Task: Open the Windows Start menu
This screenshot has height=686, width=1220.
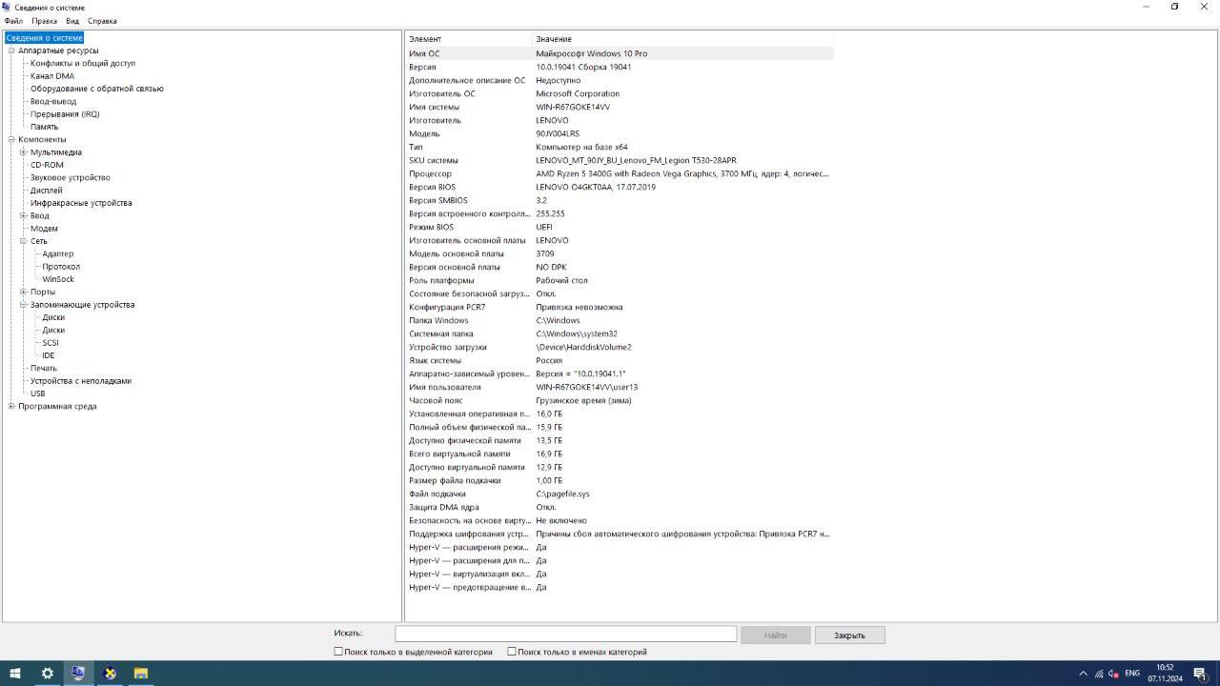Action: (x=15, y=674)
